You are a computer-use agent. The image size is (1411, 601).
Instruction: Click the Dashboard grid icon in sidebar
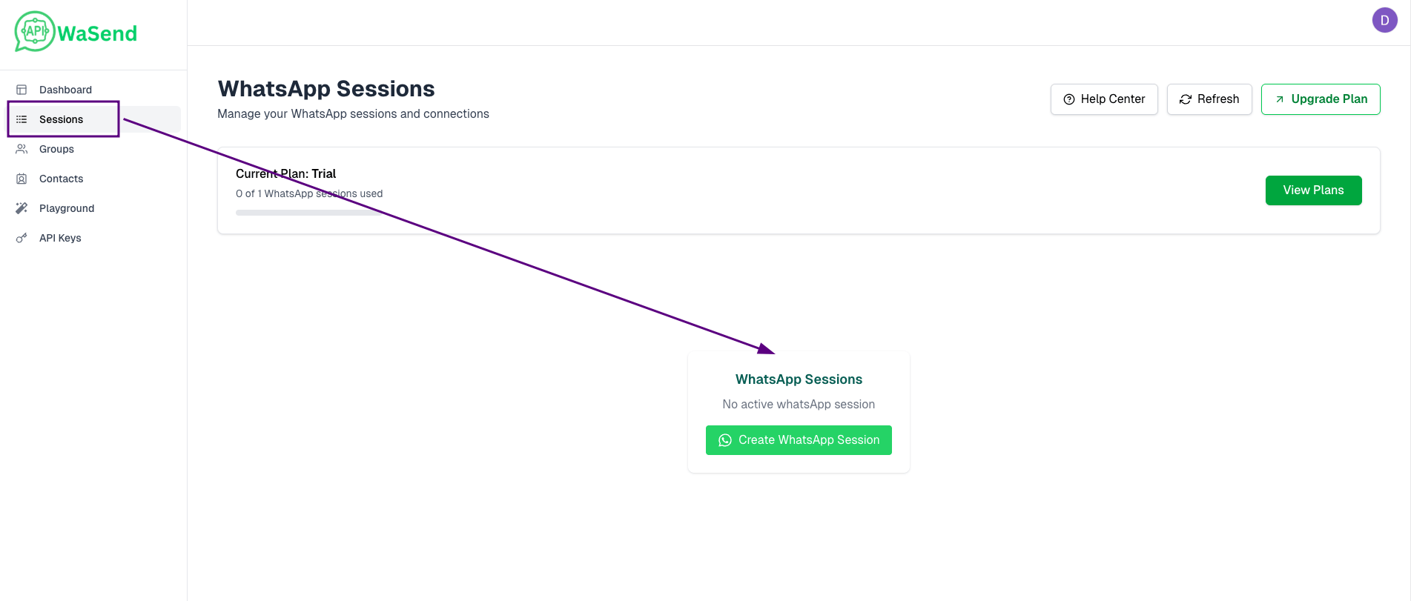22,90
